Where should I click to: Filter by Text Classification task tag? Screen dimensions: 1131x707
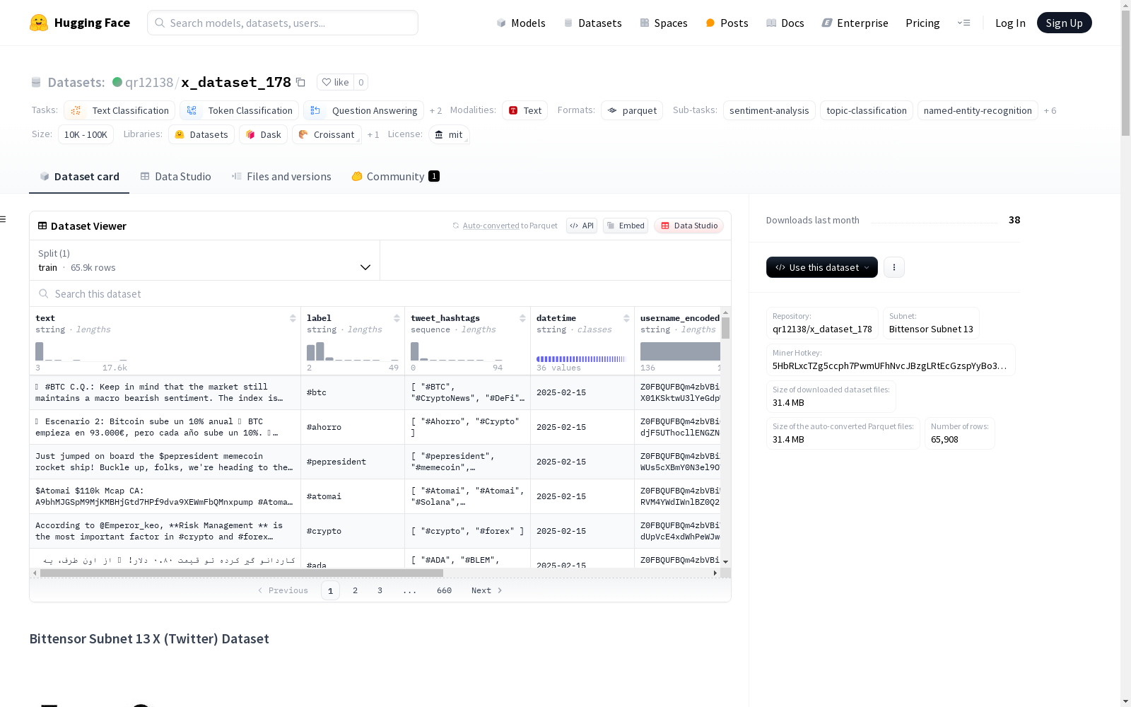(119, 110)
